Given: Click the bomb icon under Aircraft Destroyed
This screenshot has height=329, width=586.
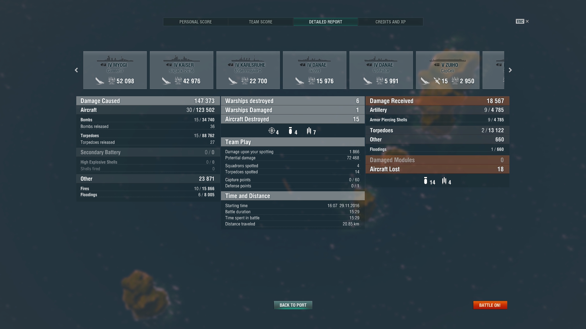Looking at the screenshot, I should pyautogui.click(x=290, y=131).
